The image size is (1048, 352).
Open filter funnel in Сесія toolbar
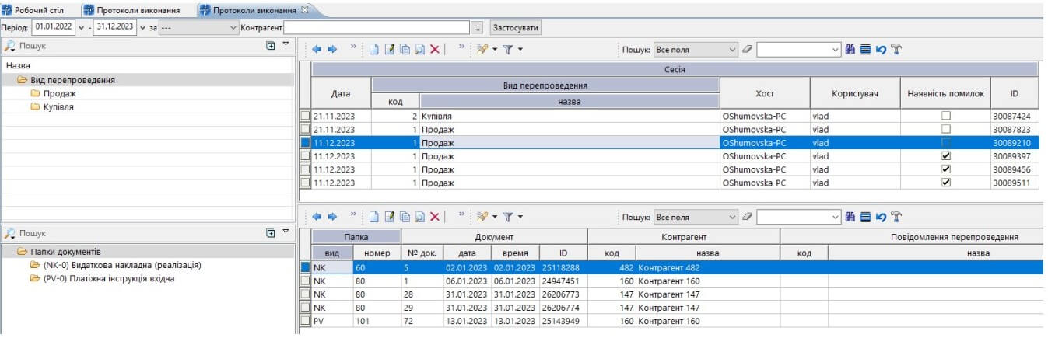pyautogui.click(x=507, y=49)
